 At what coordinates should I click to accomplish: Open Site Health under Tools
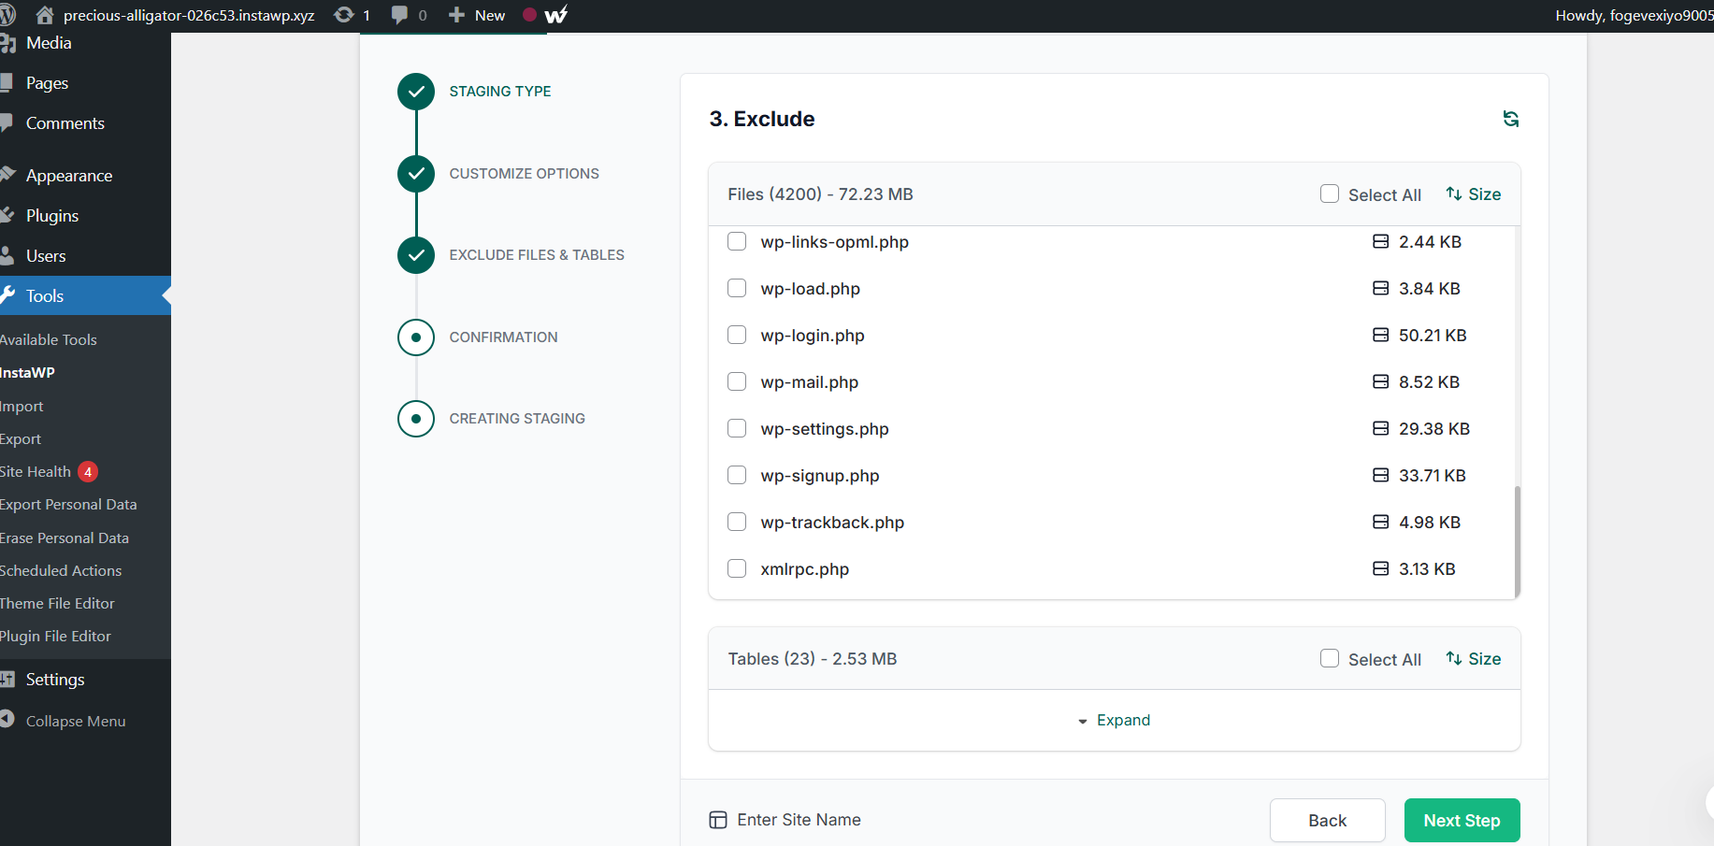coord(36,472)
